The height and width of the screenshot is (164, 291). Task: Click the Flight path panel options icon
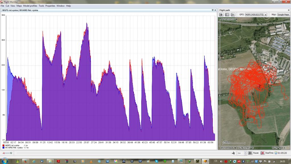288,10
